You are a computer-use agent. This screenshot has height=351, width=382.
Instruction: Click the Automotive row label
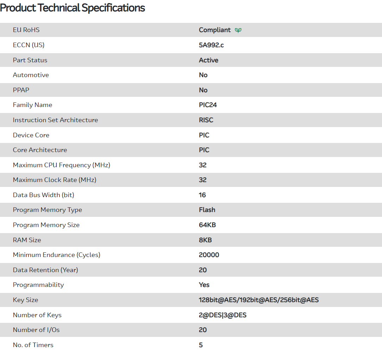[x=31, y=75]
